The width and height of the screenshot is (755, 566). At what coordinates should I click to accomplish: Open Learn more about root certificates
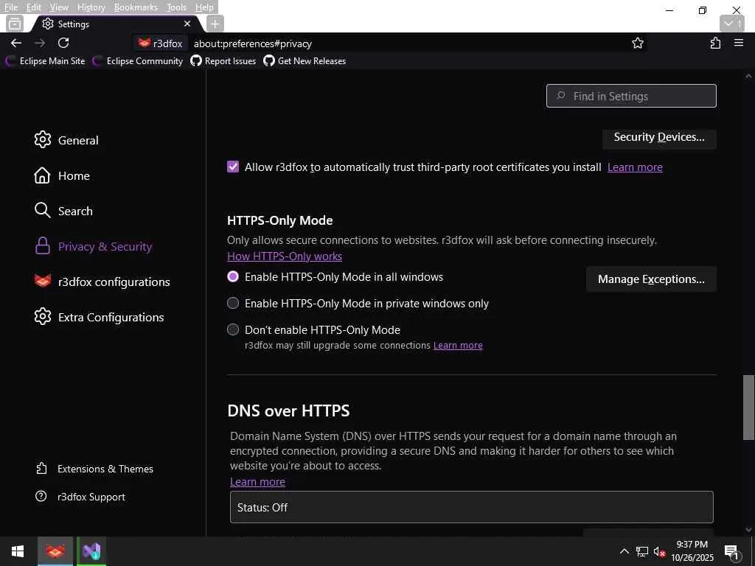tap(635, 167)
